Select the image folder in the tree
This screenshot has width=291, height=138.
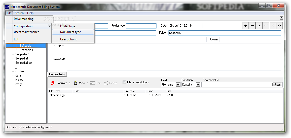19,84
